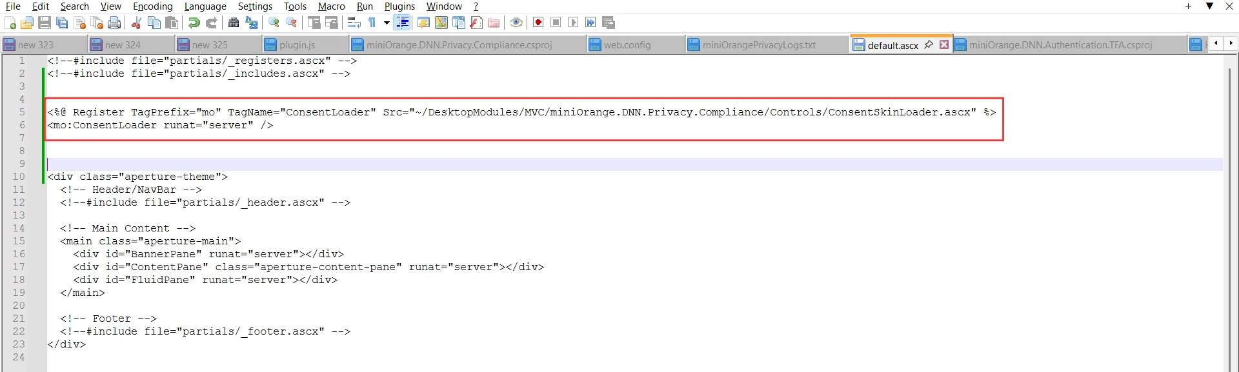Switch to the new 325 tab
The width and height of the screenshot is (1239, 372).
218,45
